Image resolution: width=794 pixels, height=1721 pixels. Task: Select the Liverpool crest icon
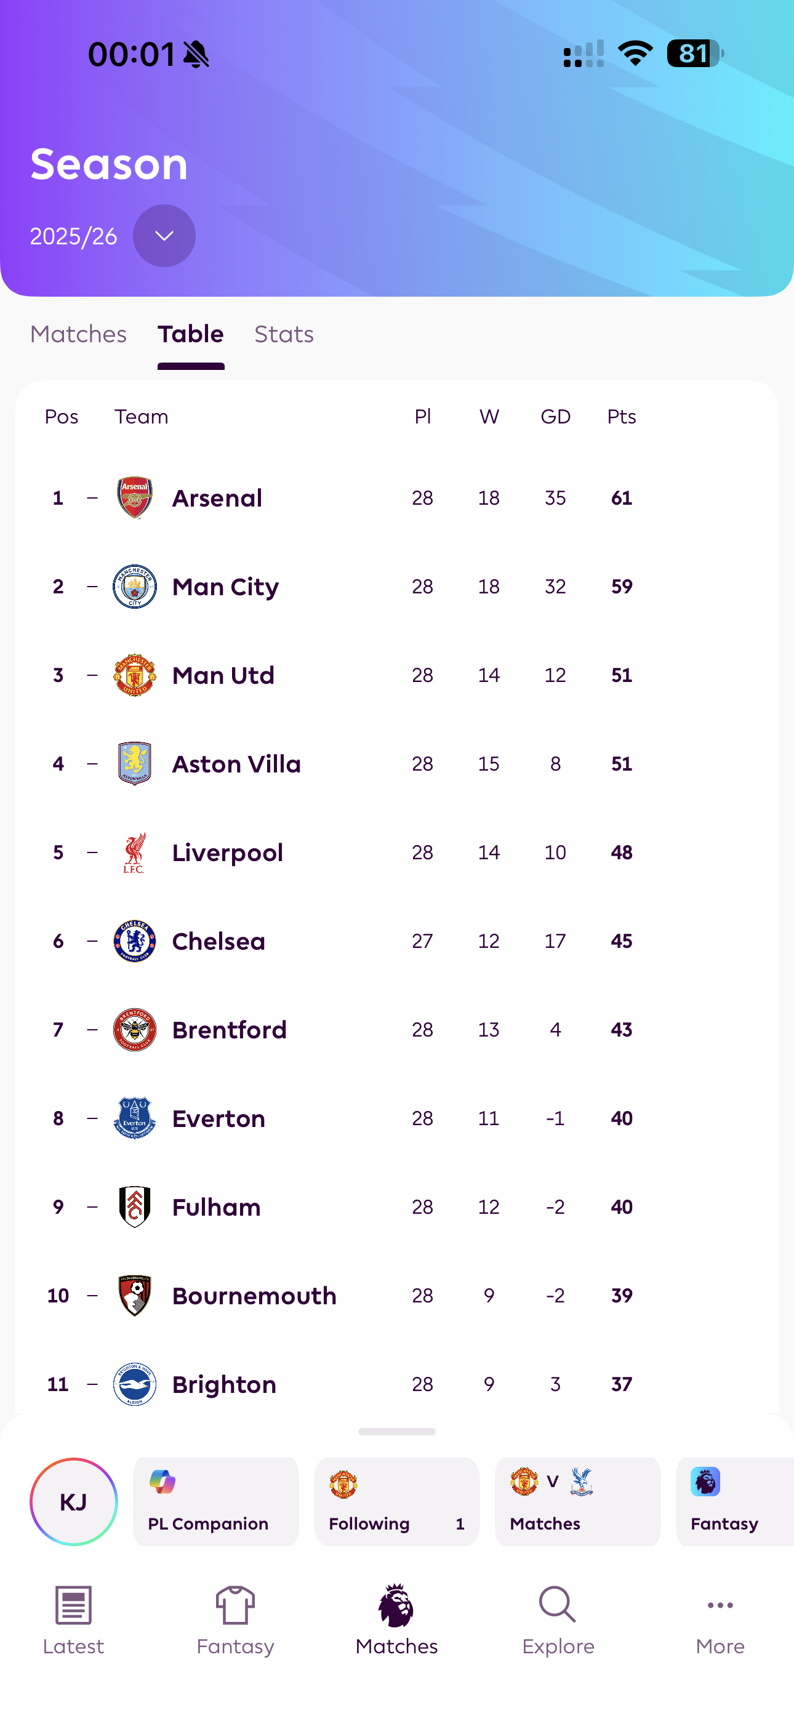point(134,852)
